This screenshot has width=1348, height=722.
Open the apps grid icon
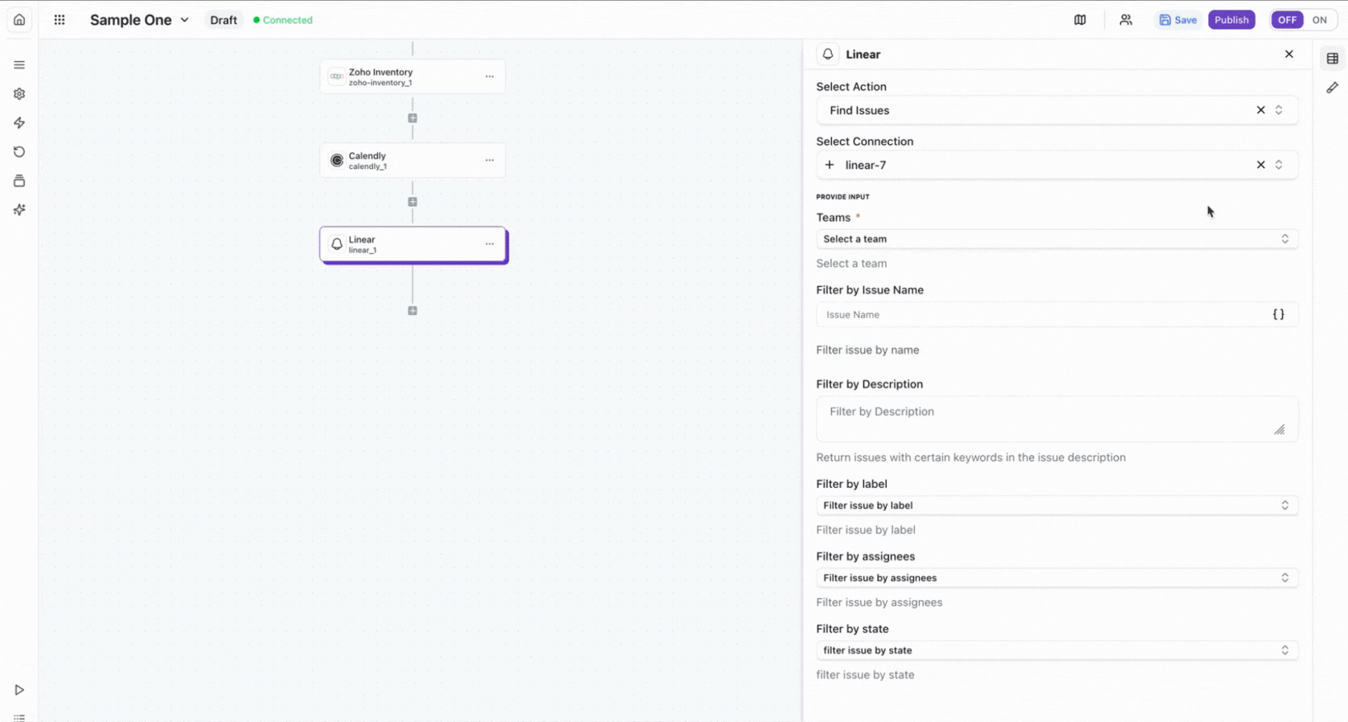pyautogui.click(x=59, y=20)
